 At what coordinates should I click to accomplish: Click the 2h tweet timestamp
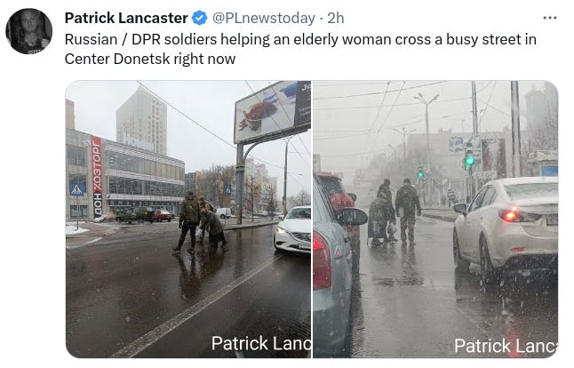point(336,18)
